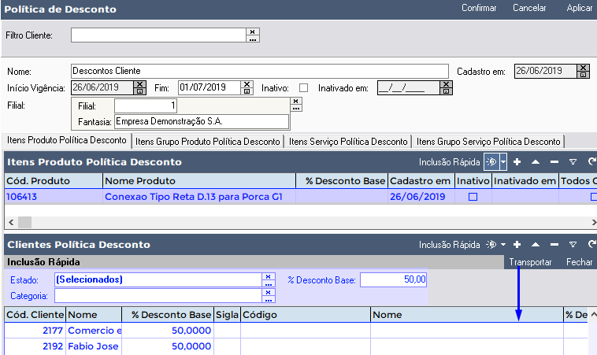Click right scroll arrow of product grid
This screenshot has width=597, height=355.
click(x=594, y=222)
